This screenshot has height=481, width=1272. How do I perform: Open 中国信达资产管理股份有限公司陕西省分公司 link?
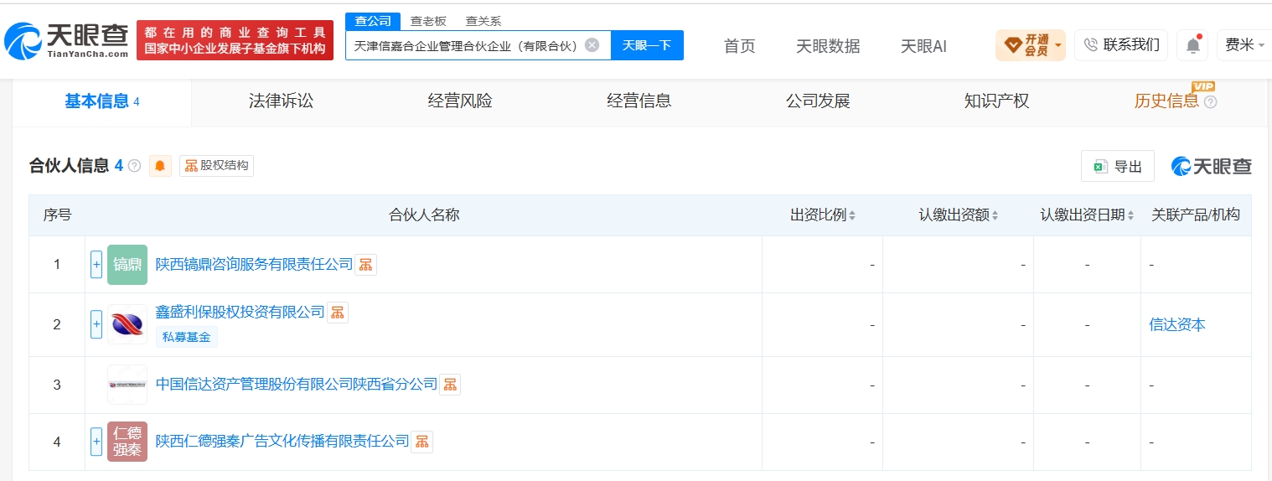pyautogui.click(x=297, y=385)
